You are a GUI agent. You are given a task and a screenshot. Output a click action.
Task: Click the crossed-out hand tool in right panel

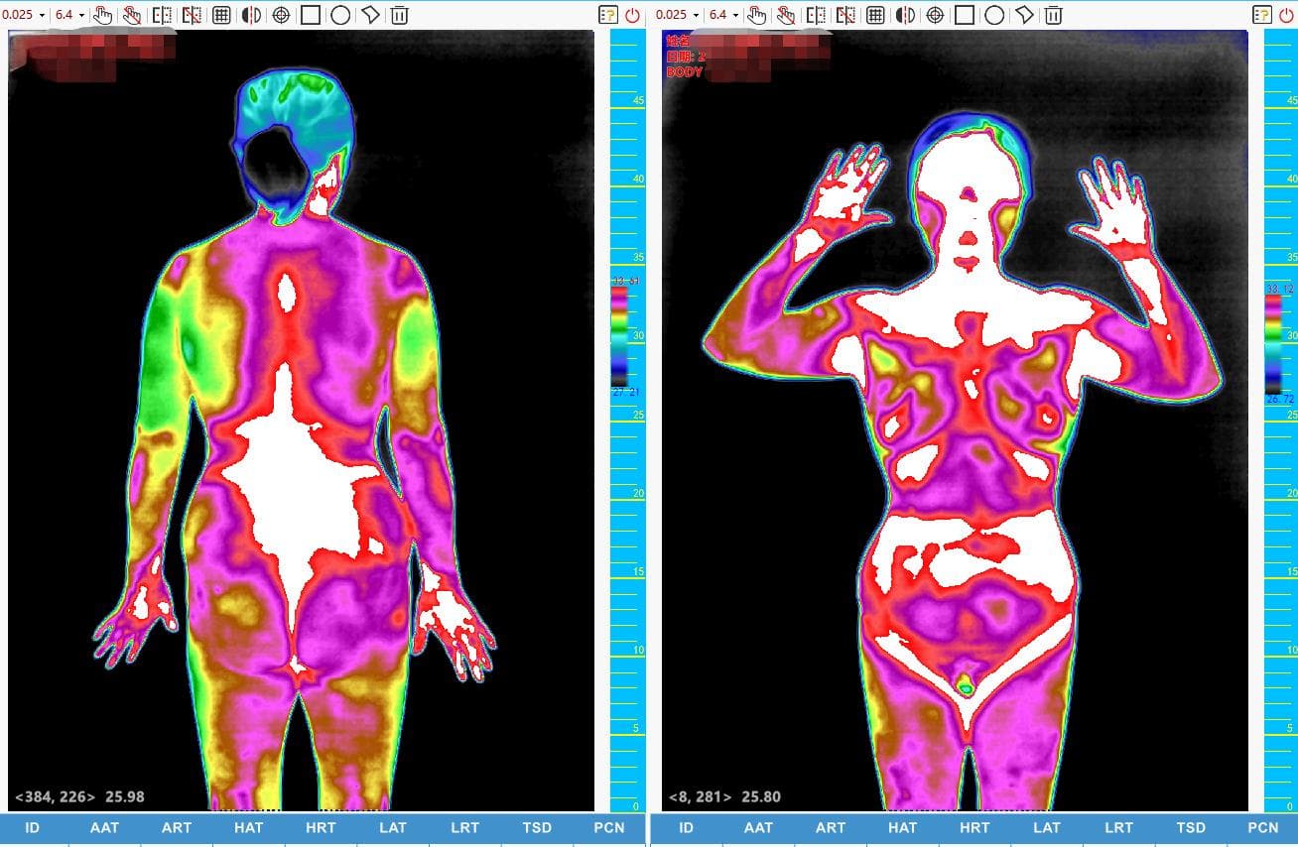787,15
